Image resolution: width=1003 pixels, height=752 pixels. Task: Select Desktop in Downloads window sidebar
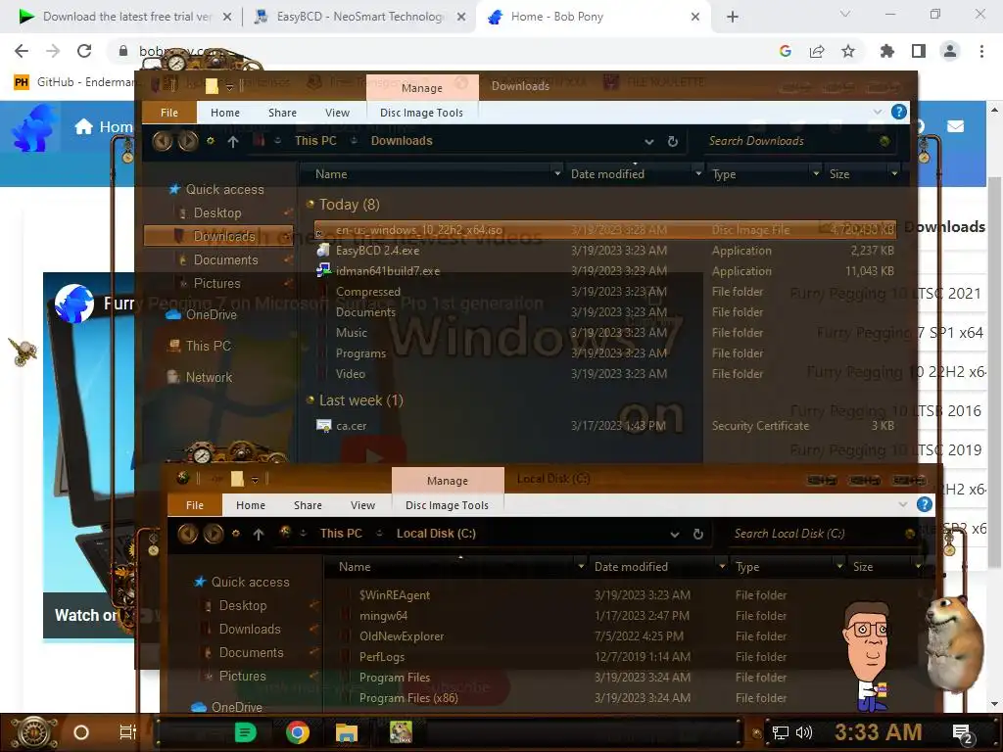pyautogui.click(x=217, y=212)
